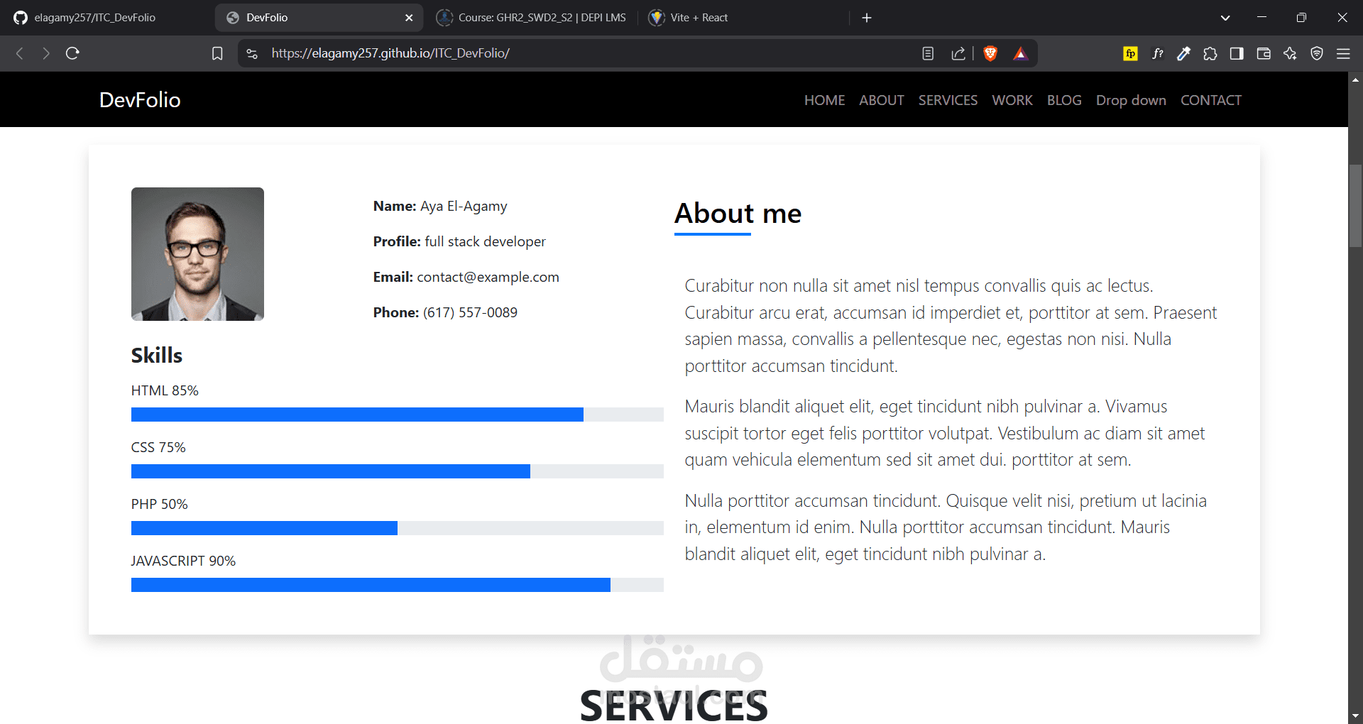Click the About me heading

(738, 214)
